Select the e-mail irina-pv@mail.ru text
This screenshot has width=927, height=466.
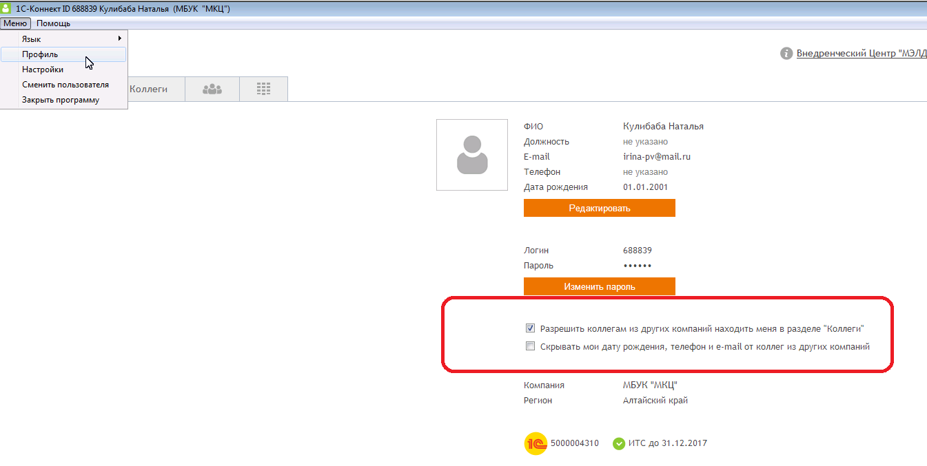point(657,156)
